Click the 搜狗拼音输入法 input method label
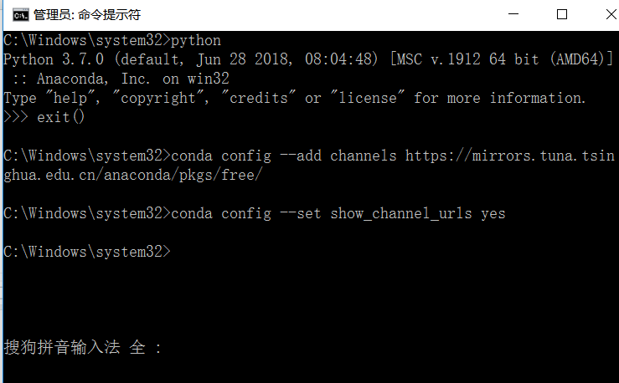Image resolution: width=619 pixels, height=383 pixels. point(62,348)
